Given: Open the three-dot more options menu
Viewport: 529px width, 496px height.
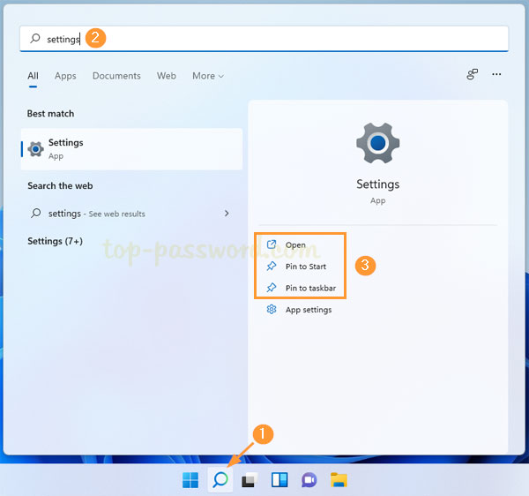Looking at the screenshot, I should [496, 75].
